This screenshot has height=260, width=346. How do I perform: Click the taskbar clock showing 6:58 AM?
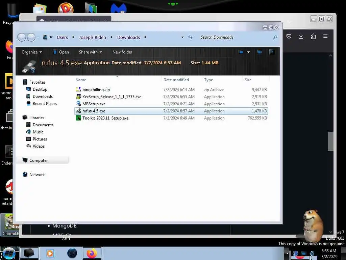pos(328,251)
